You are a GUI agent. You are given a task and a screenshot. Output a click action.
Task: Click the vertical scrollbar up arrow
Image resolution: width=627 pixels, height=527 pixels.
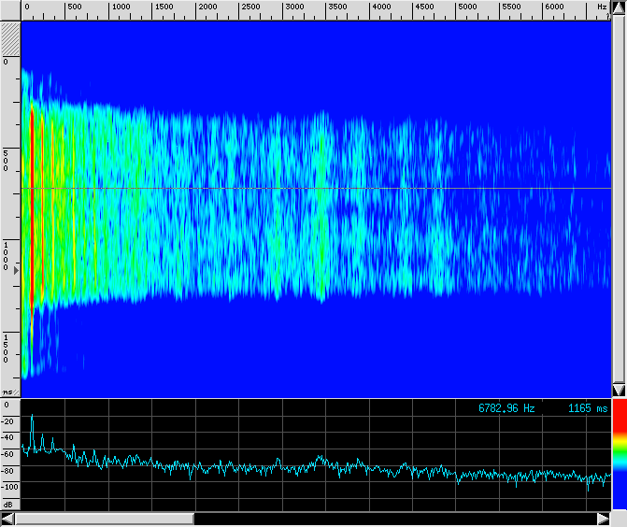point(619,7)
